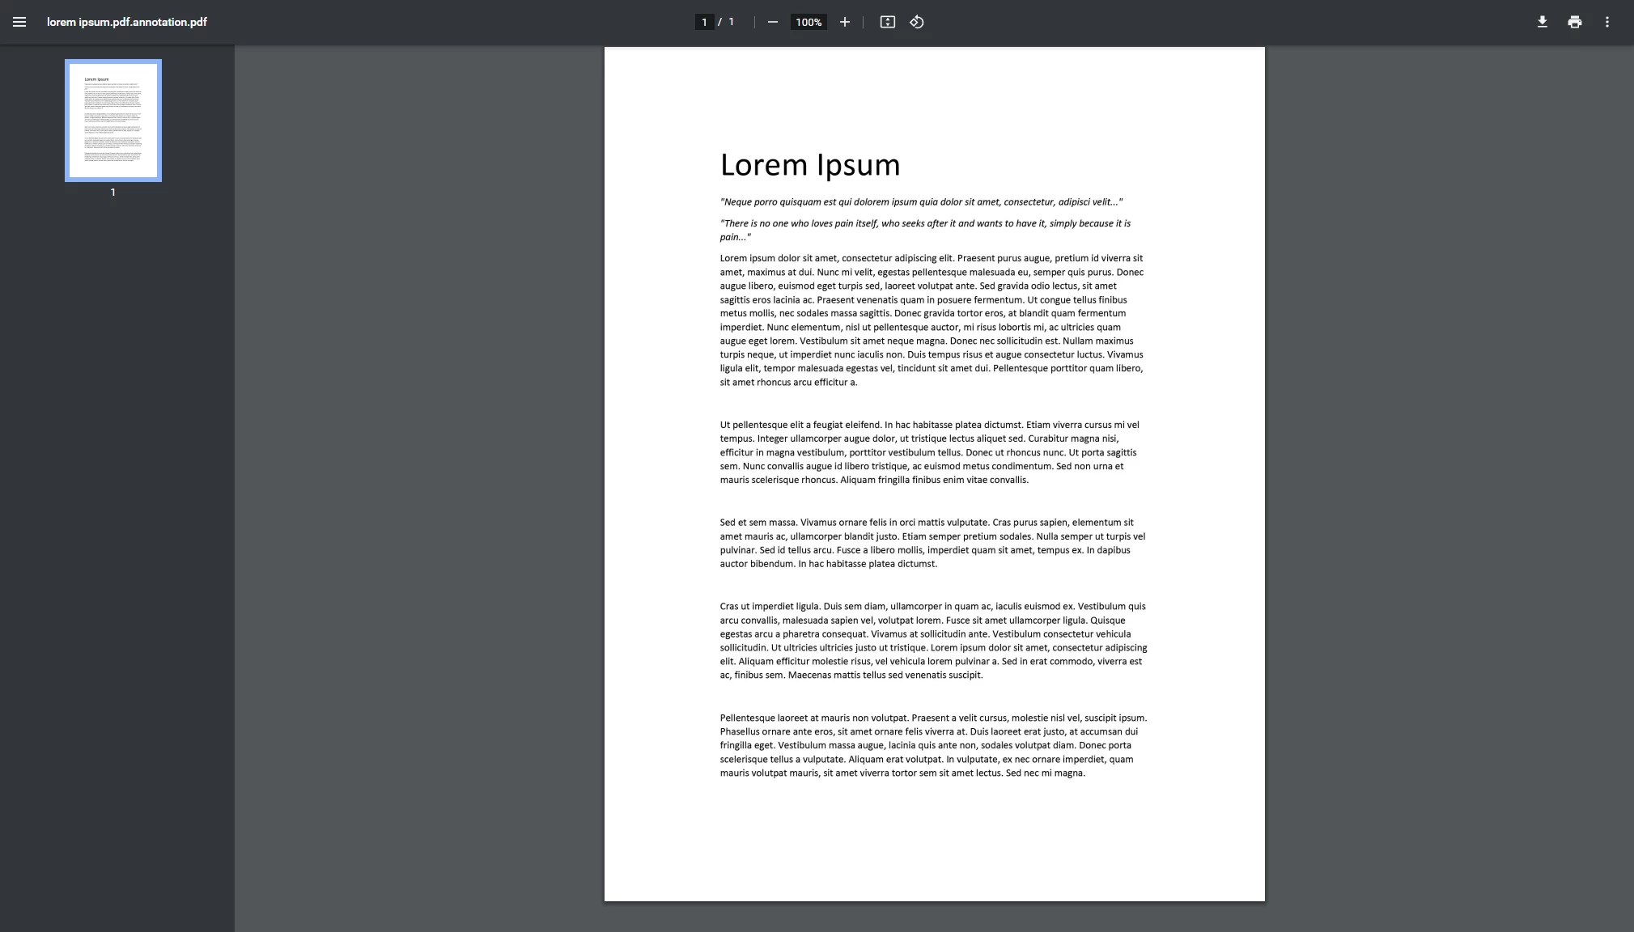Click the page label under the thumbnail
Image resolution: width=1634 pixels, height=932 pixels.
click(x=113, y=193)
